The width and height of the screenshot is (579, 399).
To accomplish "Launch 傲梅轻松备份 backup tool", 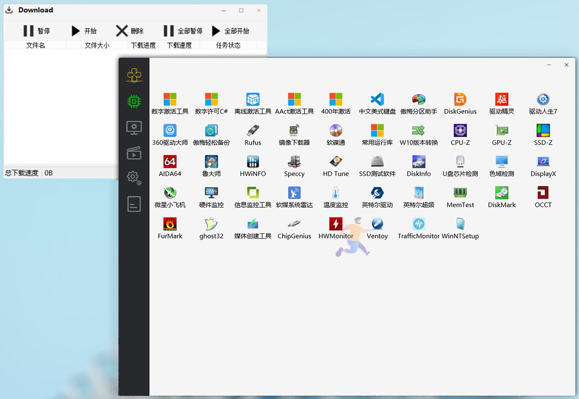I will coord(211,135).
